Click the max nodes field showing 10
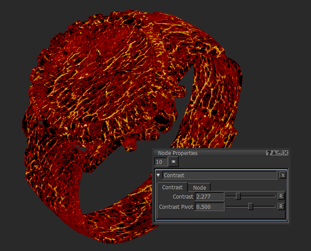Viewport: 311px width, 251px height. tap(160, 162)
